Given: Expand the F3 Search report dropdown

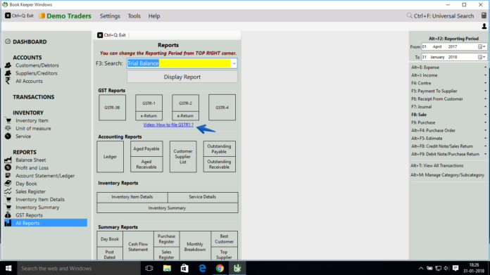Looking at the screenshot, I should pyautogui.click(x=234, y=64).
